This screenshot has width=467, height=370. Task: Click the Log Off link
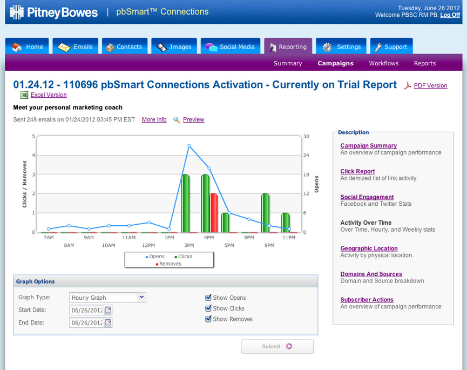pos(450,15)
